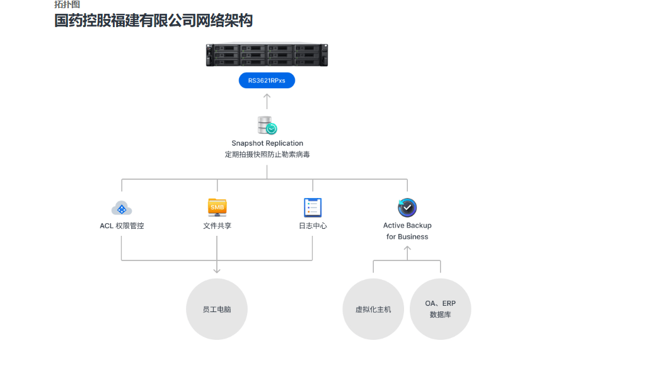Click the 员工电脑 circle node
The width and height of the screenshot is (660, 384).
(x=217, y=309)
